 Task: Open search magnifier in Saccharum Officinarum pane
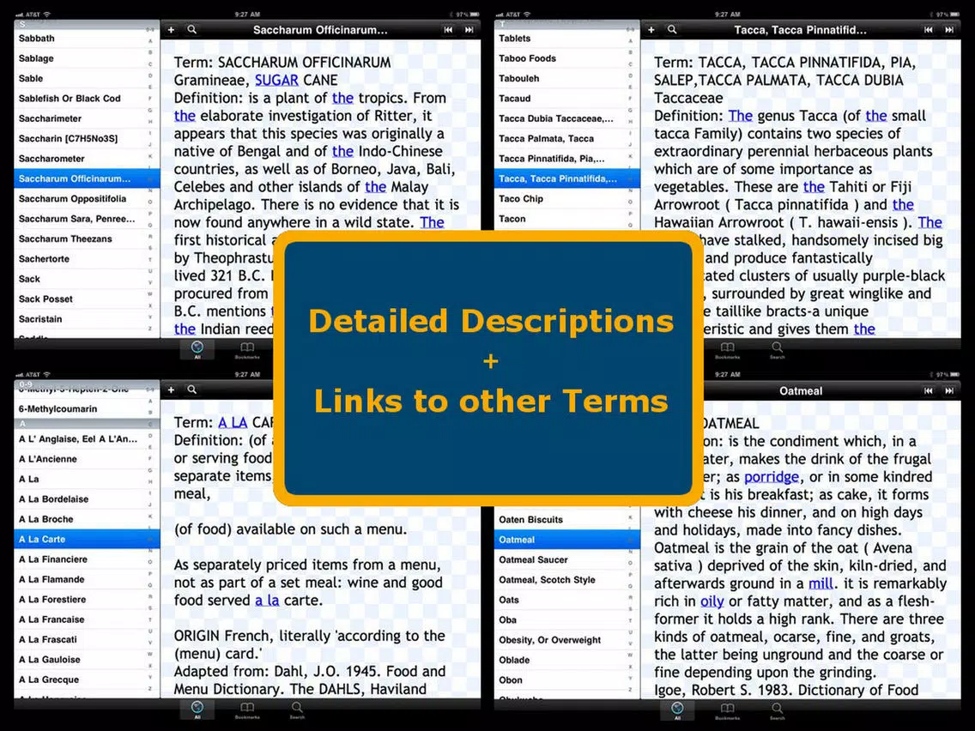(192, 29)
